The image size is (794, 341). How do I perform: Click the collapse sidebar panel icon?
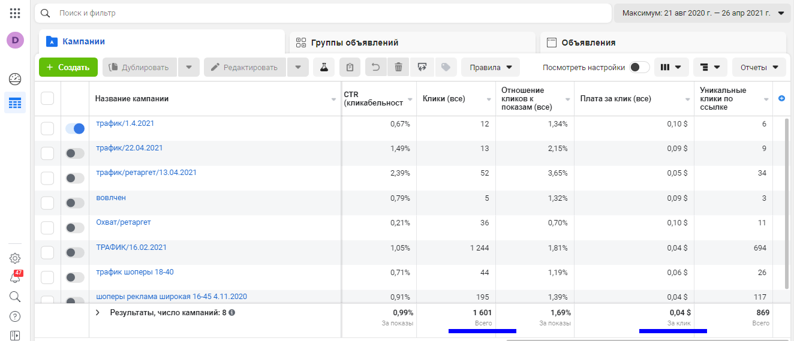pyautogui.click(x=15, y=335)
